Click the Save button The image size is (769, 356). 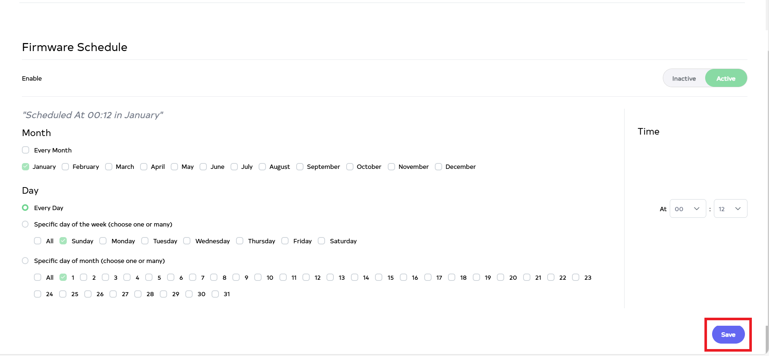[x=728, y=334]
